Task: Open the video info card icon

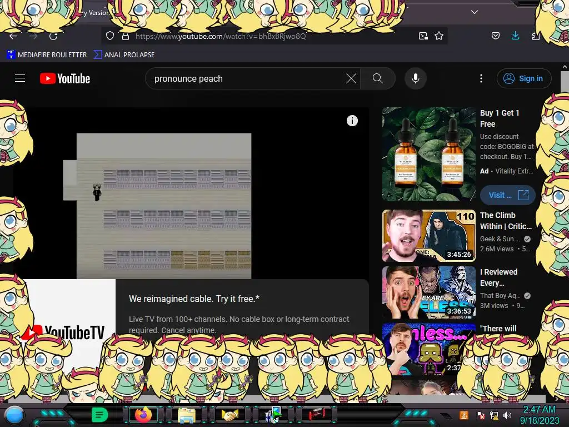Action: point(352,121)
